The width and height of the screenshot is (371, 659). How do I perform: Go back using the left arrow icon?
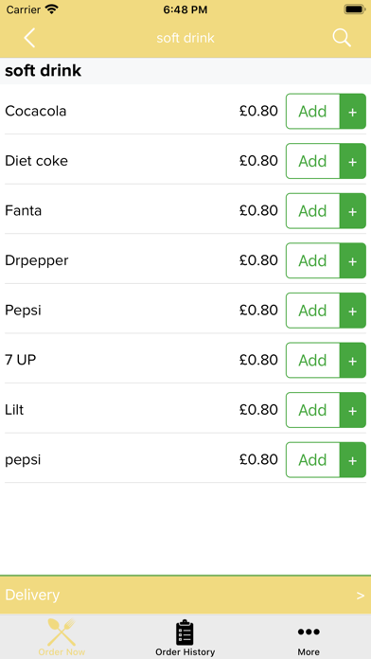coord(29,38)
